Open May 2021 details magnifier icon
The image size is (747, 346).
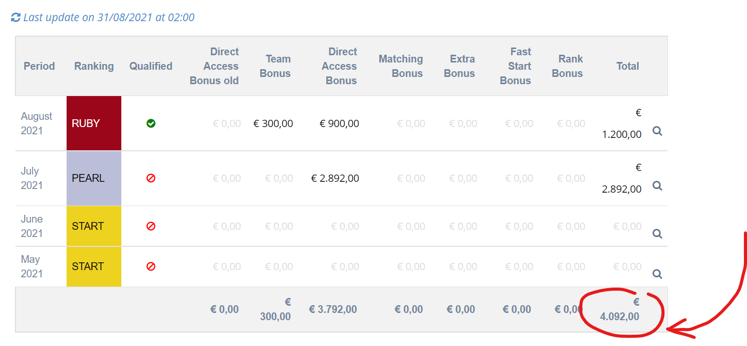coord(657,274)
